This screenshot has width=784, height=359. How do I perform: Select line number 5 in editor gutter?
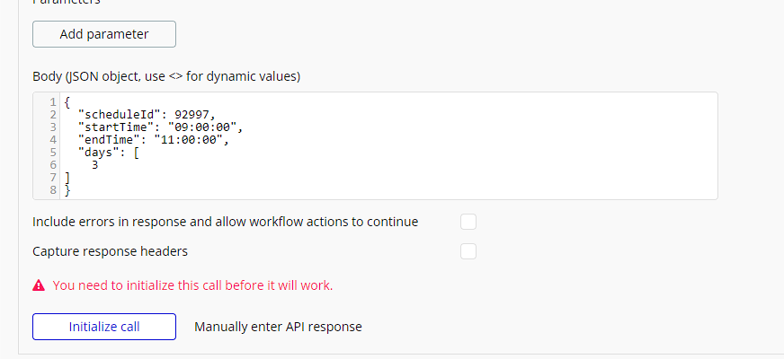53,153
